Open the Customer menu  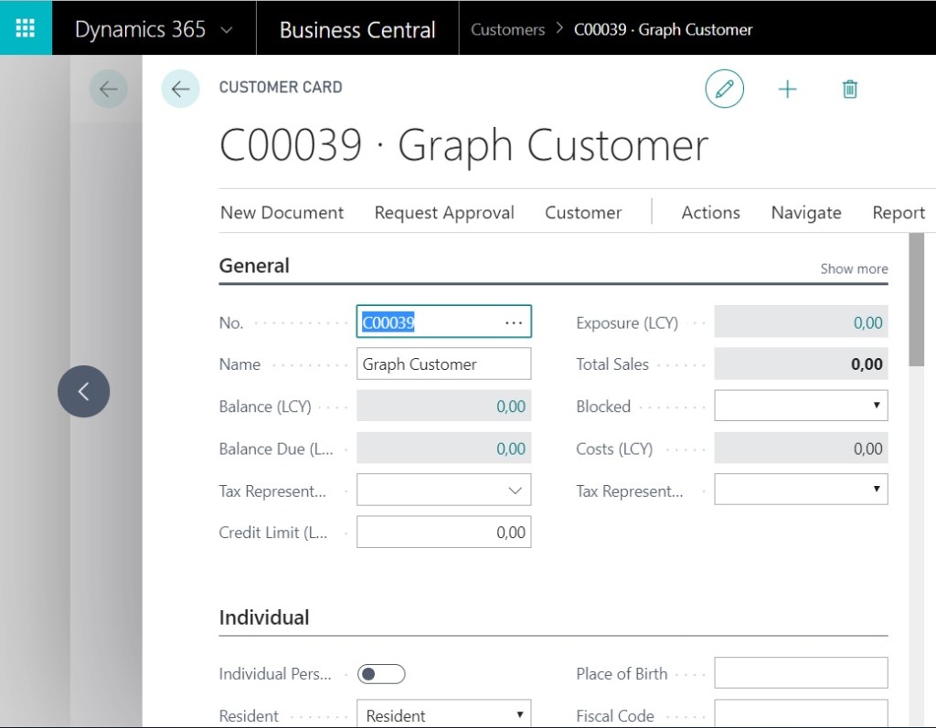(x=583, y=213)
